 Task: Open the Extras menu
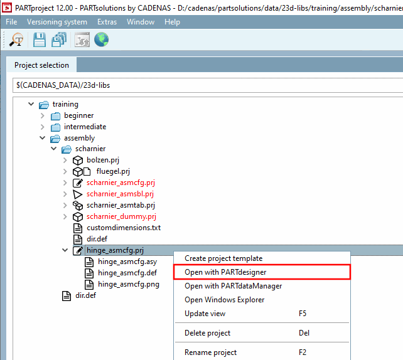[x=107, y=22]
